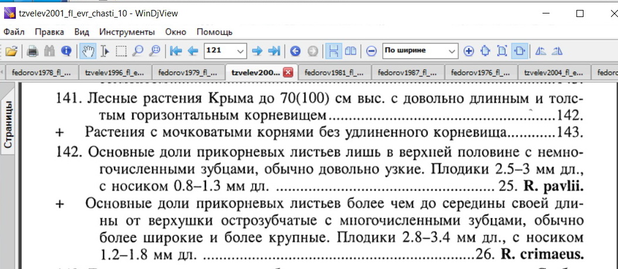Viewport: 618px width, 269px height.
Task: Open the 'Инструменты' menu
Action: [126, 32]
